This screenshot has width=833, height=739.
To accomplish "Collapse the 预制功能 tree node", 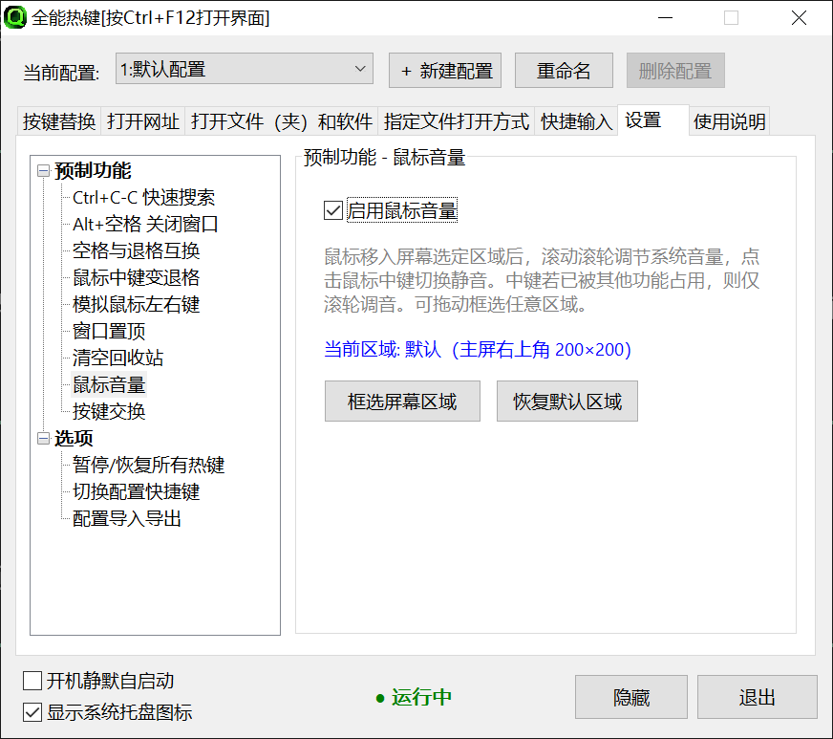I will coord(43,171).
